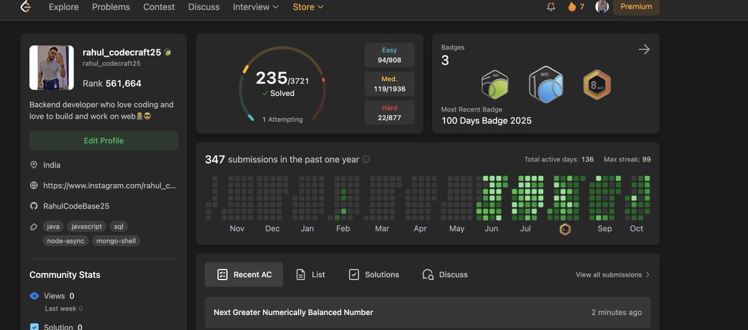
Task: Click the submissions info icon
Action: tap(366, 159)
